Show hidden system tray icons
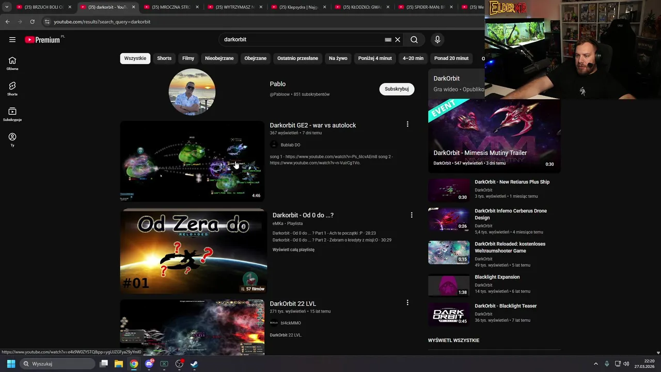Screen dimensions: 661x372 [595, 364]
